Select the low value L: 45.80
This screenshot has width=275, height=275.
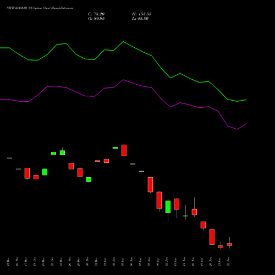pos(140,19)
